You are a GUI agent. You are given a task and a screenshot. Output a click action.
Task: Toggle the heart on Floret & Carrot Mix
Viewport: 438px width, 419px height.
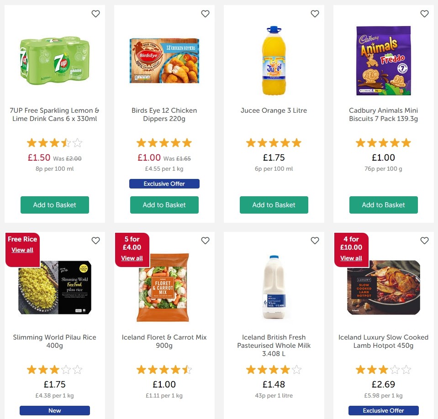[x=205, y=241]
